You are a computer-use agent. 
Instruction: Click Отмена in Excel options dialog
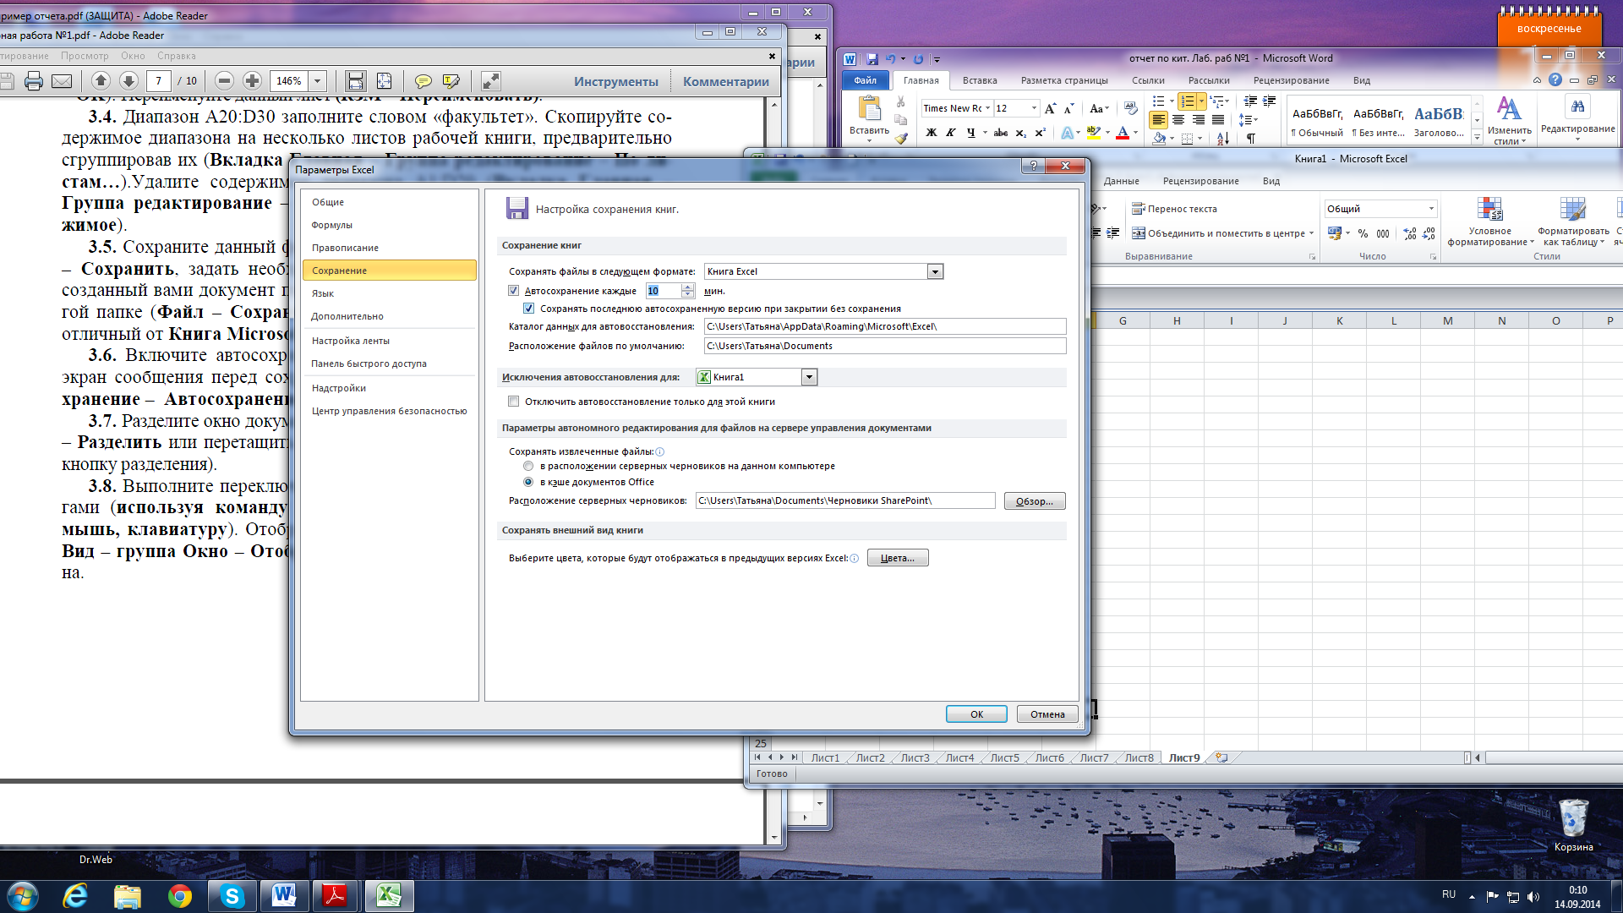click(x=1047, y=714)
